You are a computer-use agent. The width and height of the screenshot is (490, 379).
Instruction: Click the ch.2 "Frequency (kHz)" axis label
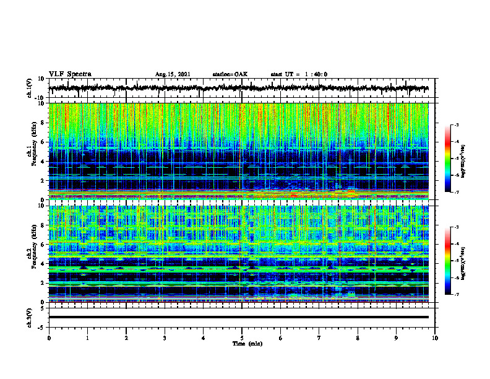(34, 246)
